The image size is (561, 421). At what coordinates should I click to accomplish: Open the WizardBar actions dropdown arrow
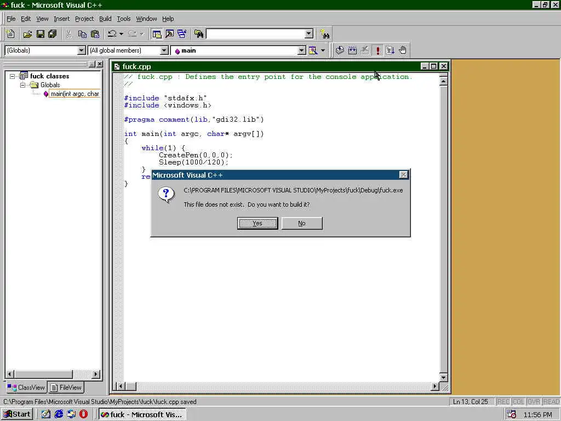[x=323, y=50]
